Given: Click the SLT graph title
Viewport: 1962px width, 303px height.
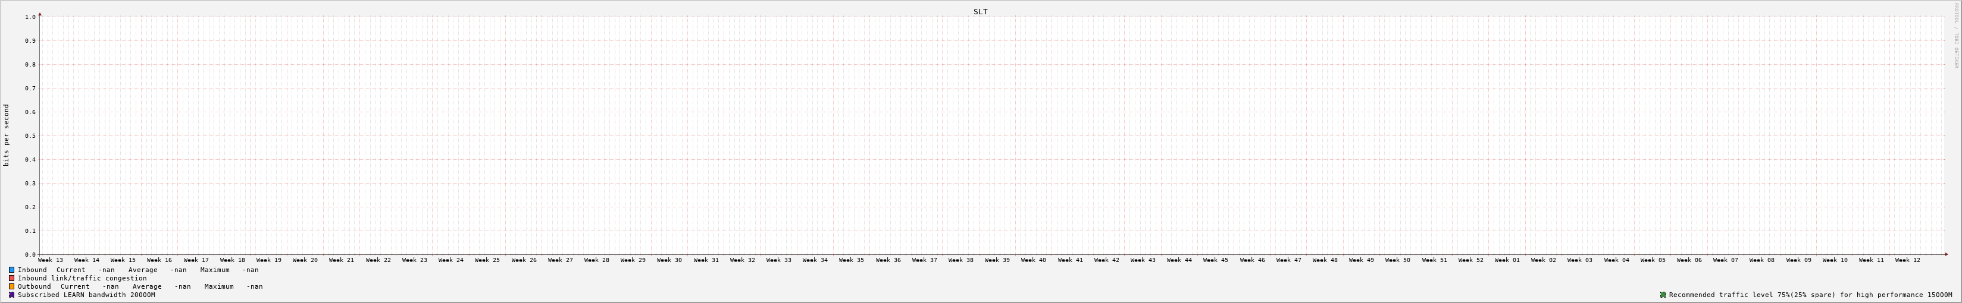Looking at the screenshot, I should click(x=980, y=11).
